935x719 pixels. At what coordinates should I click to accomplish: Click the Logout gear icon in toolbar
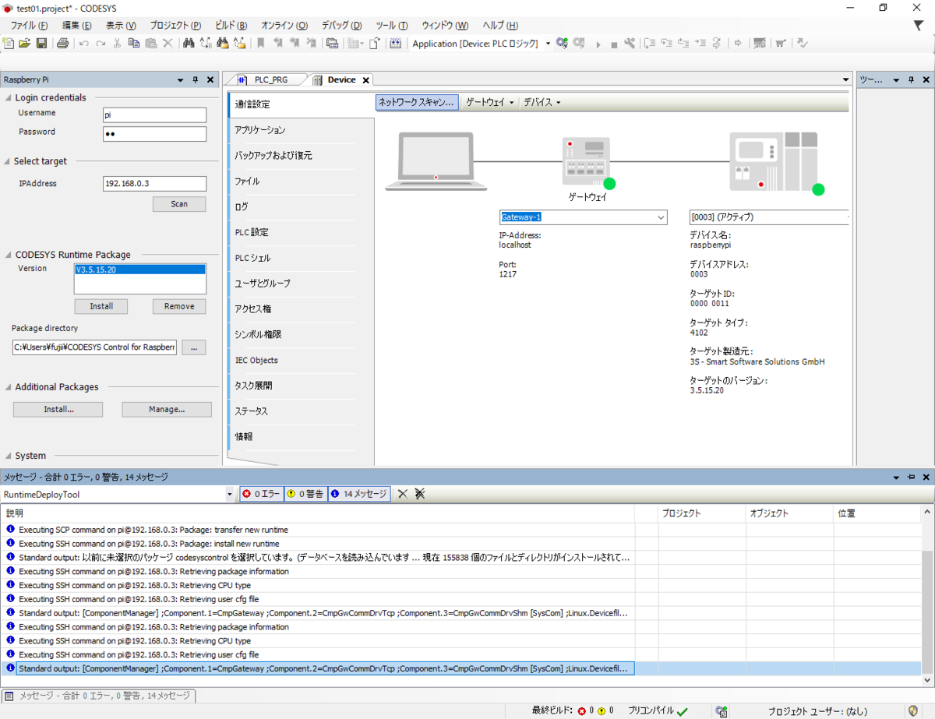click(x=579, y=44)
